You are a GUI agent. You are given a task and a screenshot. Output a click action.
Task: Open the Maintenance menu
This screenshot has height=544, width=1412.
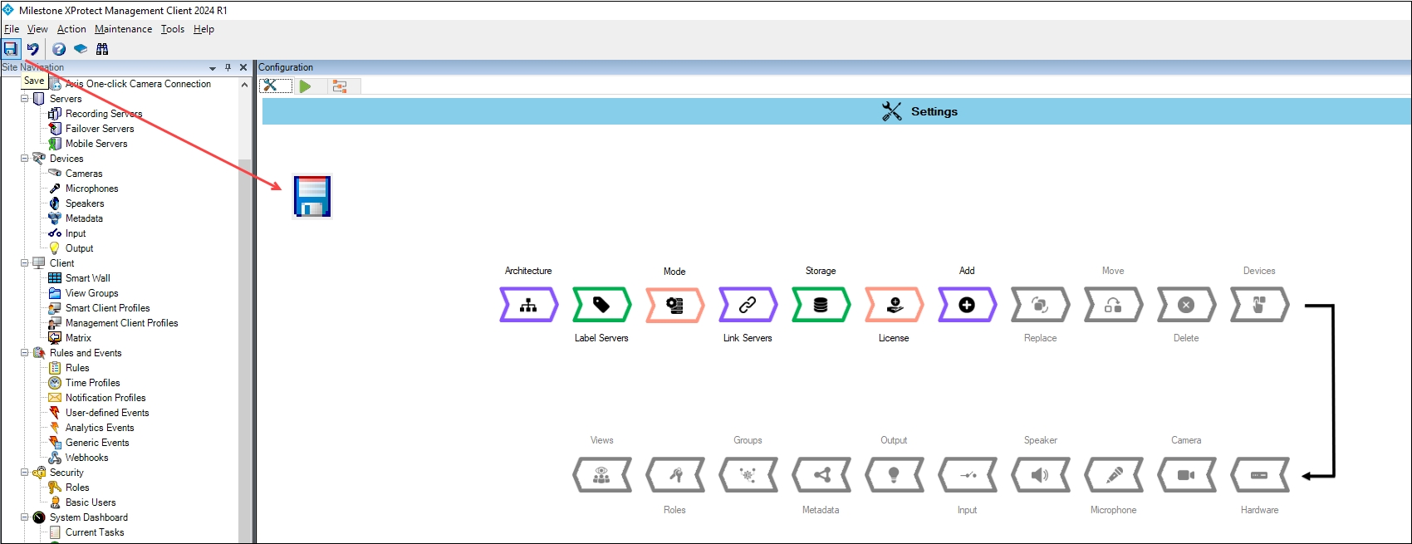pyautogui.click(x=123, y=29)
